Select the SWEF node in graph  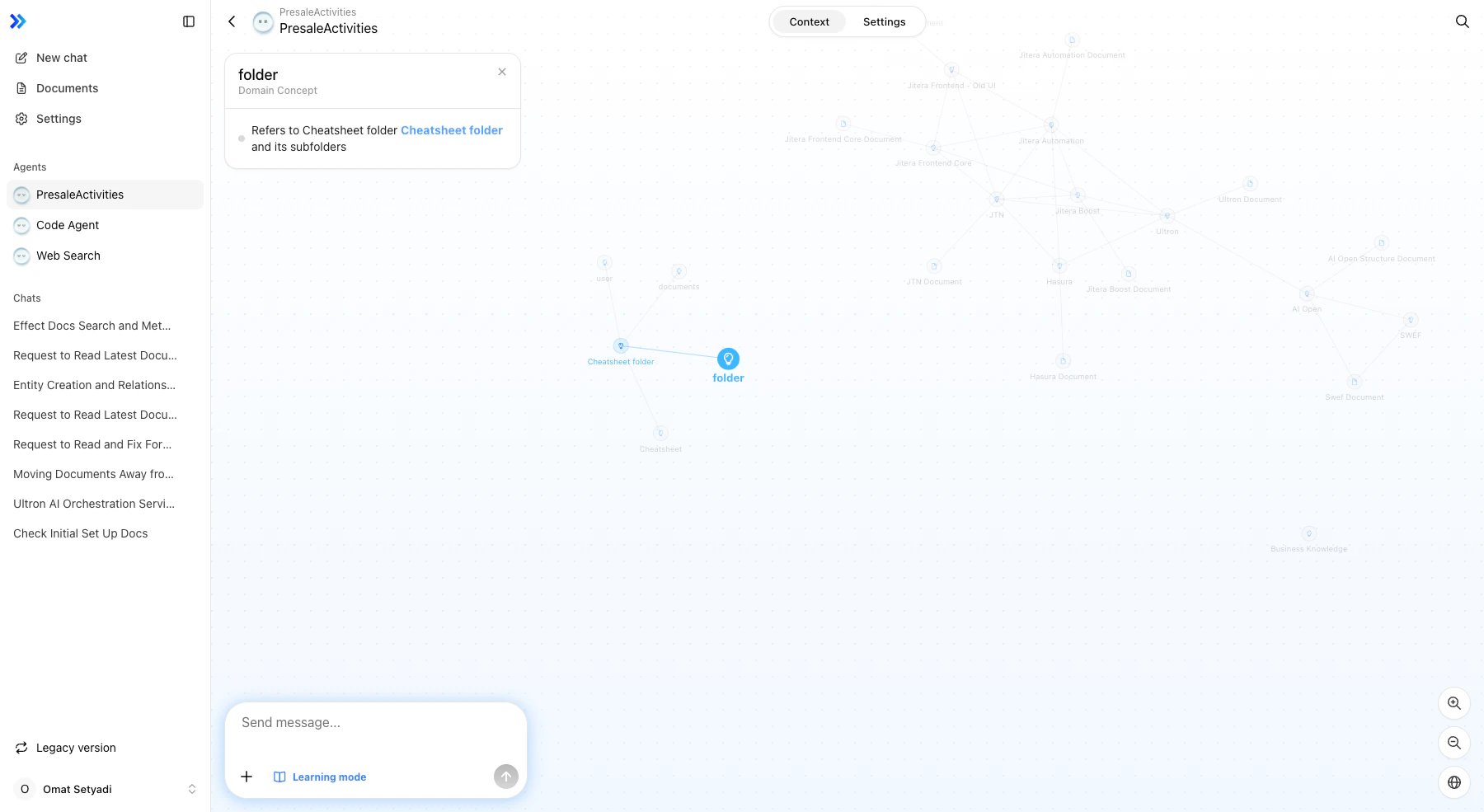1411,320
